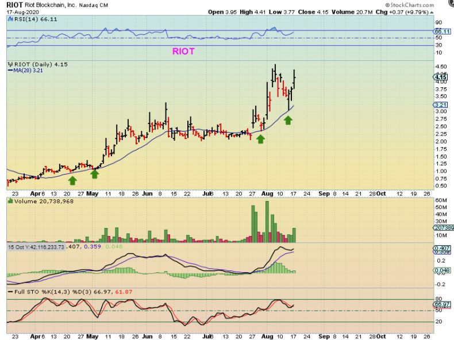Click the 15 Oct Y:42,116,233.73 crosshair readout

pos(36,247)
